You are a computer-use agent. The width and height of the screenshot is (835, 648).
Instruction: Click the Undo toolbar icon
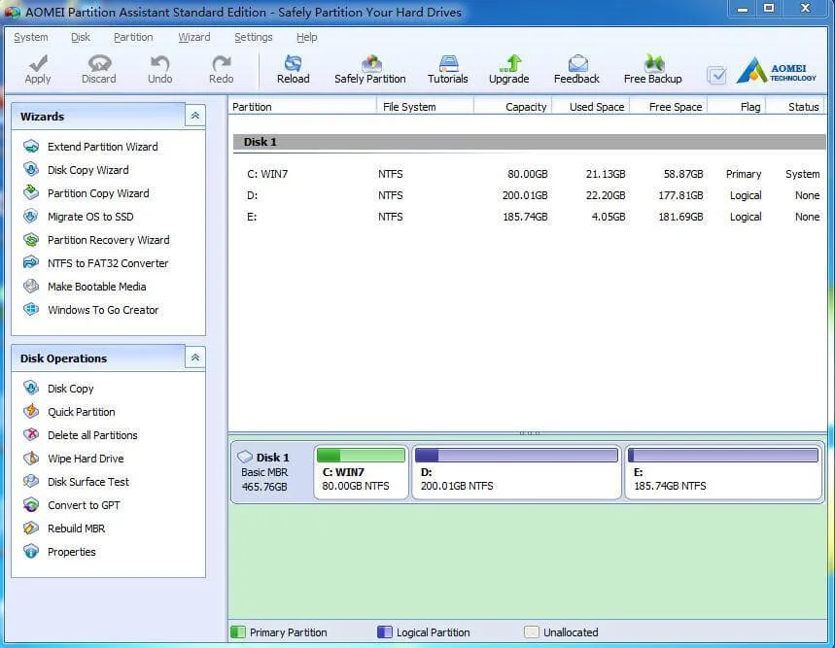coord(159,68)
